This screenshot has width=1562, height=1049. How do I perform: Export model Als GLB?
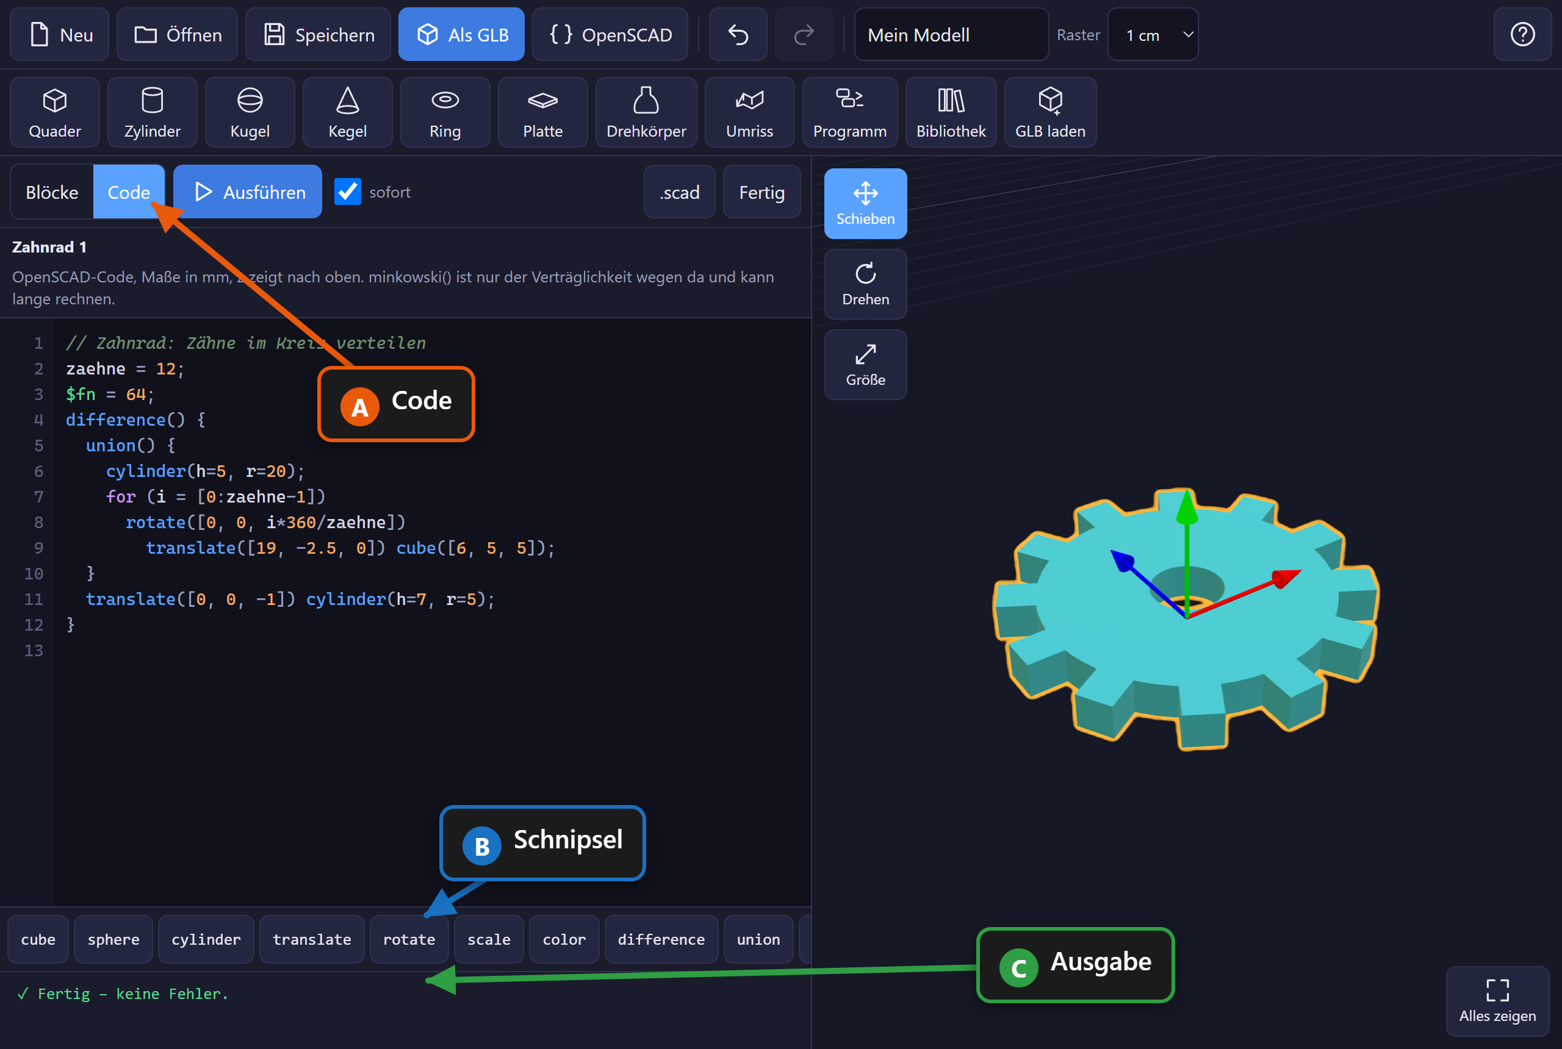[x=461, y=35]
